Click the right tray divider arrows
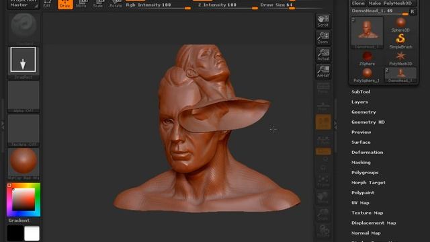The height and width of the screenshot is (242, 430). [x=335, y=126]
